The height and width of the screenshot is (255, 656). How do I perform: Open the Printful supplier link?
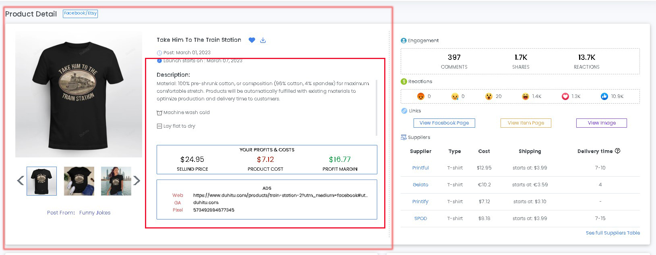420,168
